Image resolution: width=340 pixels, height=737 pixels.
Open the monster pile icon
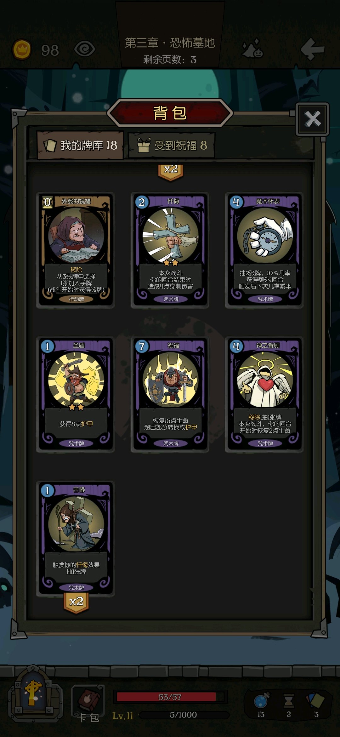coord(252,49)
